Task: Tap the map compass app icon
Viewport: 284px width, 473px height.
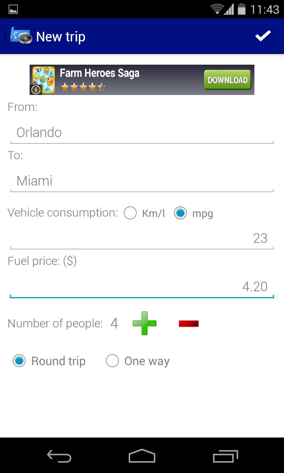Action: pyautogui.click(x=21, y=36)
